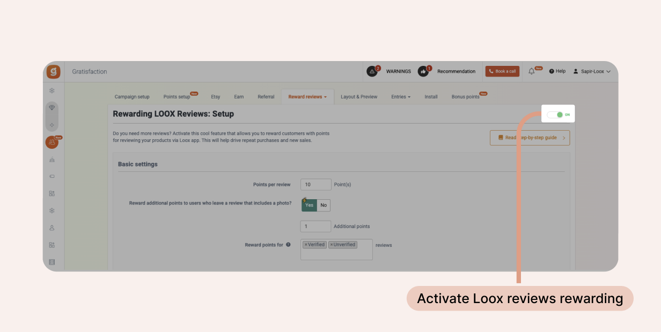The image size is (661, 332).
Task: Click grid icon just below the person icon
Action: click(x=52, y=245)
